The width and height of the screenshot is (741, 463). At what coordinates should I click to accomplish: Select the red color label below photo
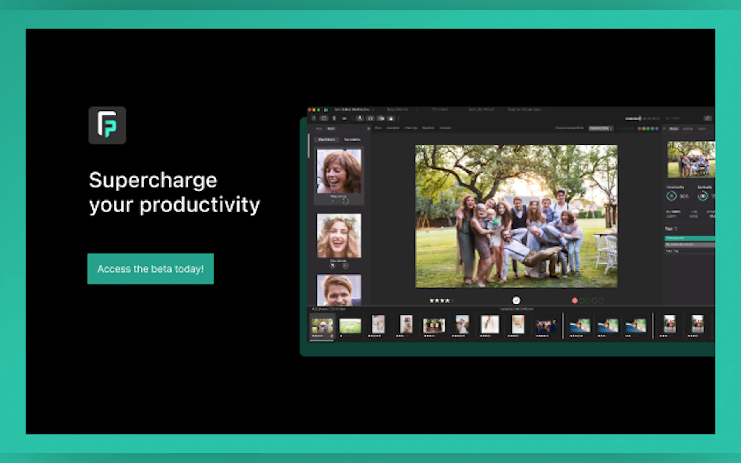pos(575,301)
